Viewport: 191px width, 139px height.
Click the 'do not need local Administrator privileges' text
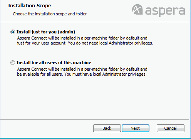coord(114,43)
